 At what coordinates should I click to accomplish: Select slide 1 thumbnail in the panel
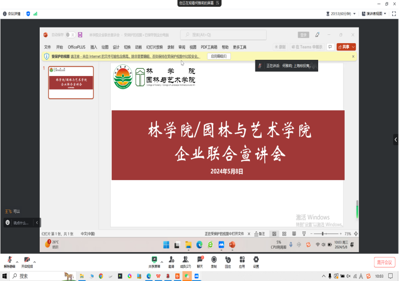click(71, 82)
